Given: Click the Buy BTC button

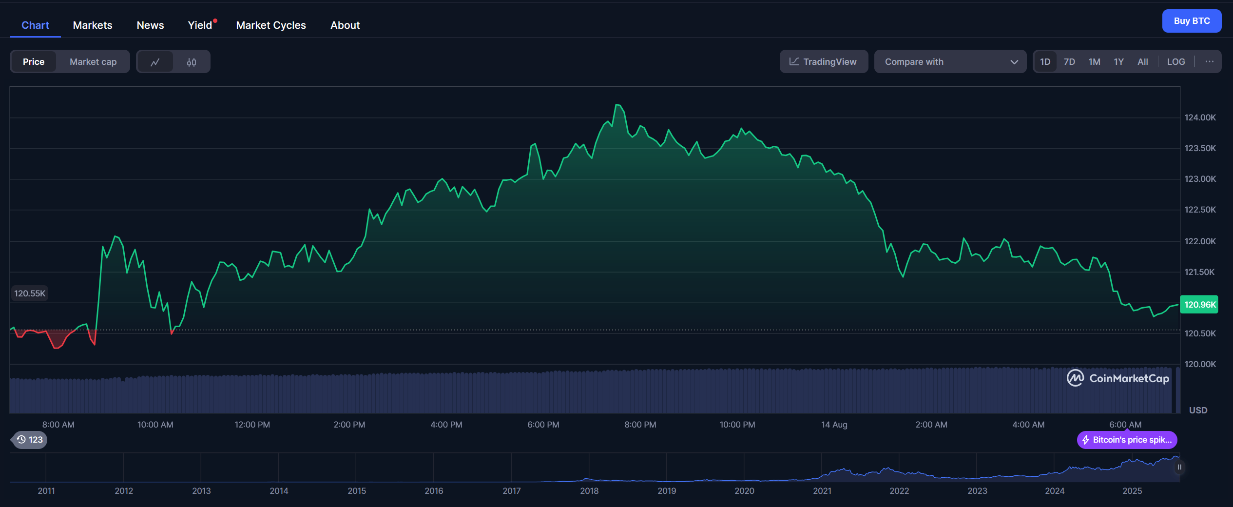Looking at the screenshot, I should 1192,21.
